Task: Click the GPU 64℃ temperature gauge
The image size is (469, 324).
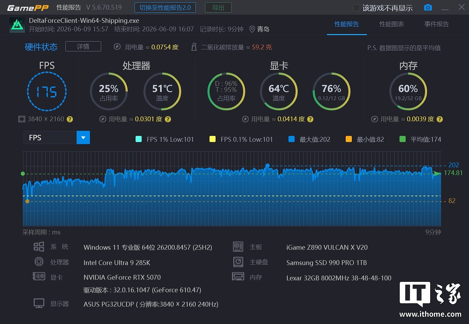Action: click(279, 92)
